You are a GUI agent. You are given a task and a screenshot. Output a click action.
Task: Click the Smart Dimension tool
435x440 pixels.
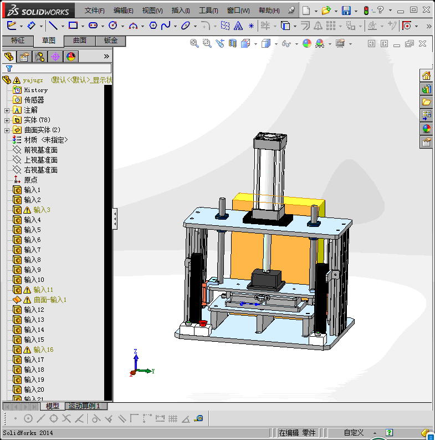click(x=31, y=26)
